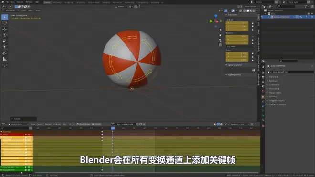
Task: Toggle lock on Location X
Action: (253, 23)
